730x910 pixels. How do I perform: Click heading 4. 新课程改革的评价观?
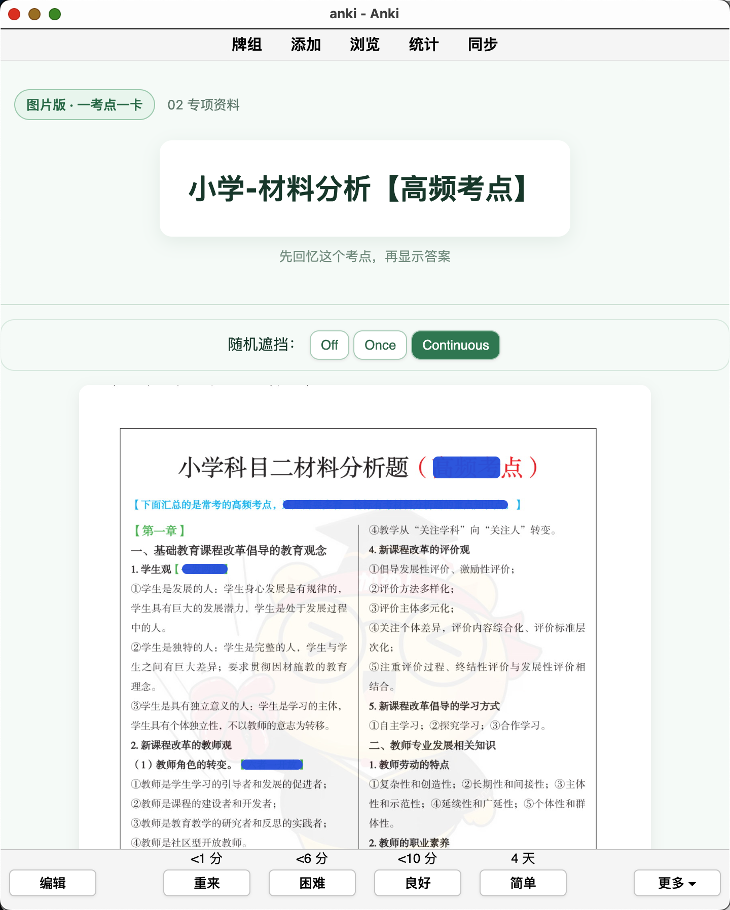pos(419,550)
